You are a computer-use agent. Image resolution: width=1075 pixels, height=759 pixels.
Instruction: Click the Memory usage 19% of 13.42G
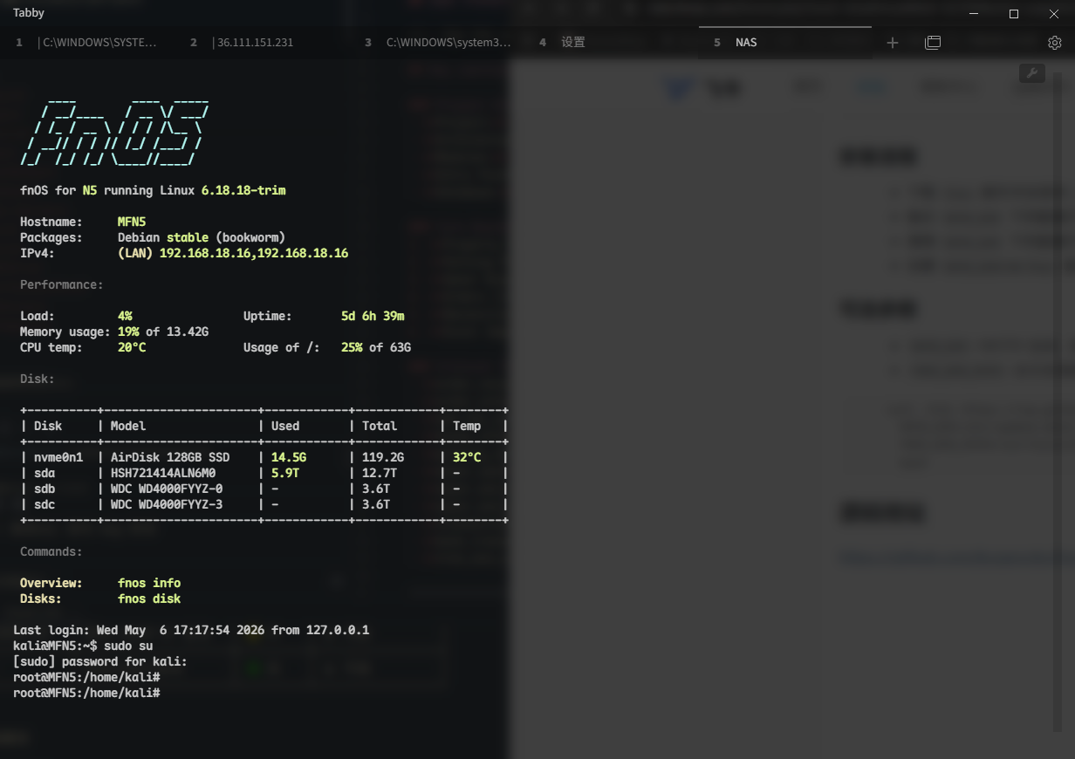[x=163, y=332]
